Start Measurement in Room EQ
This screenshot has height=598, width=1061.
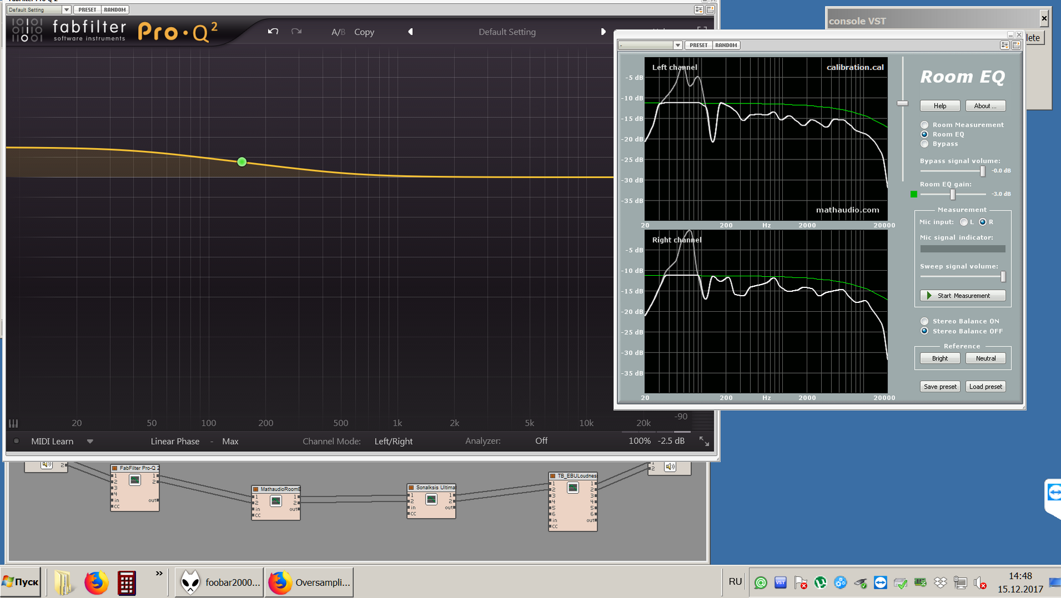point(962,296)
